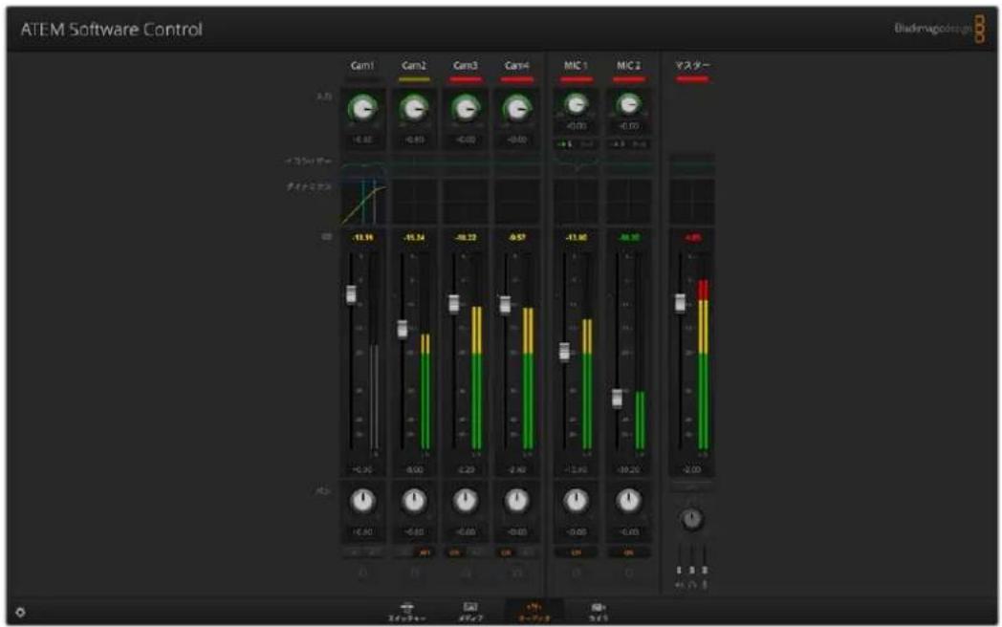This screenshot has width=1002, height=627.
Task: Select the Cam2 channel label
Action: pyautogui.click(x=414, y=65)
